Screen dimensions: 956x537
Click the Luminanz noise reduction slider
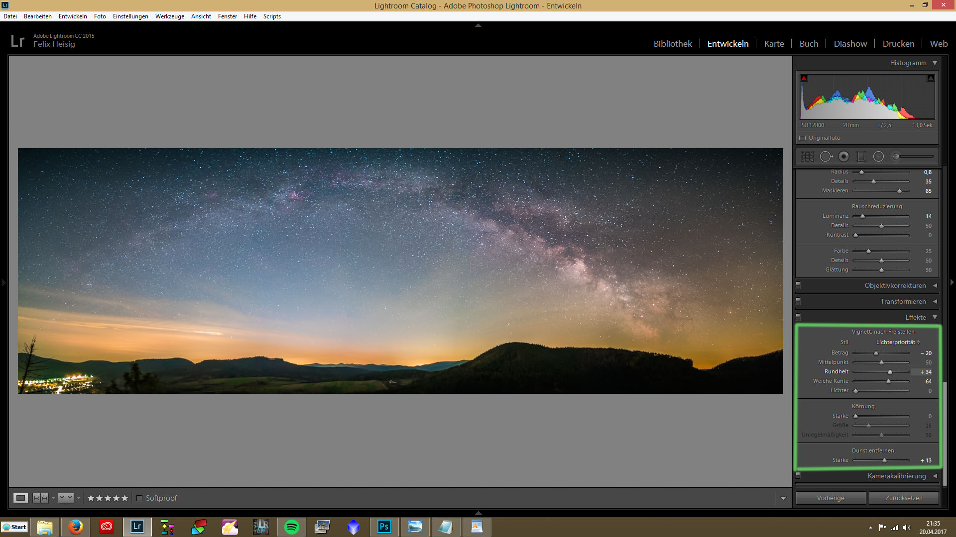pyautogui.click(x=880, y=216)
